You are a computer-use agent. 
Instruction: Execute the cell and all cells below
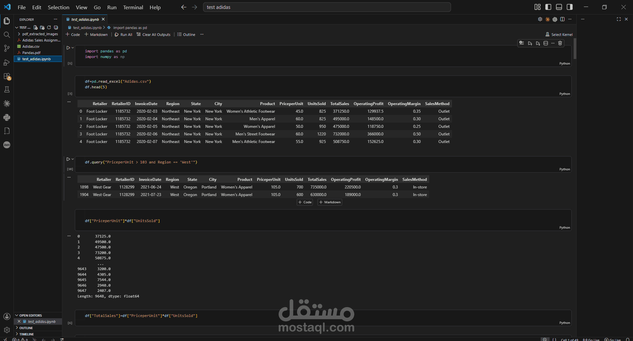(538, 43)
